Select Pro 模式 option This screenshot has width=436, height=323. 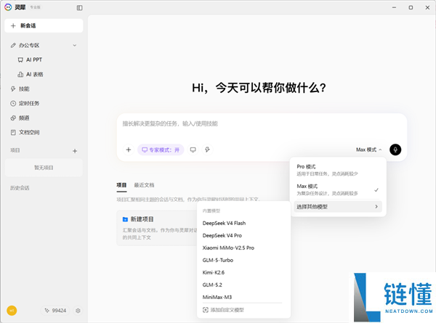tap(338, 170)
